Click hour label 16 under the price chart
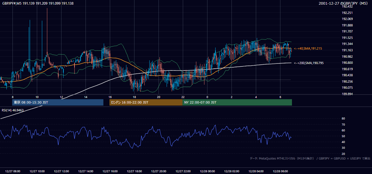372x174 pixels. [x=110, y=97]
